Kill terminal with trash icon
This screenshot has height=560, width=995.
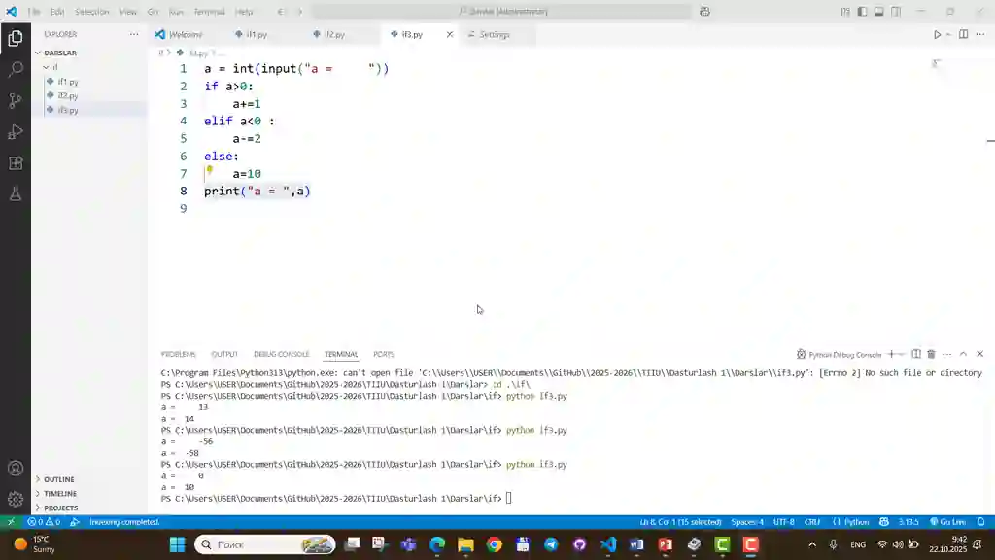931,354
